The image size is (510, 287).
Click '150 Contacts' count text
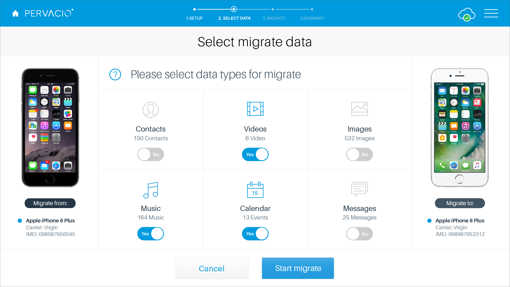coord(151,138)
